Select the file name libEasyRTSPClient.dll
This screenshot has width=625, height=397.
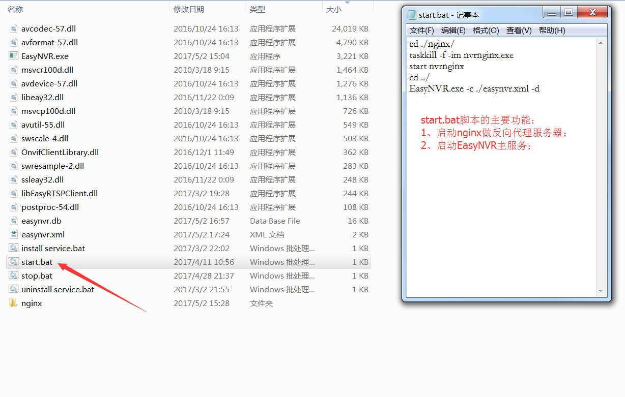(x=60, y=193)
